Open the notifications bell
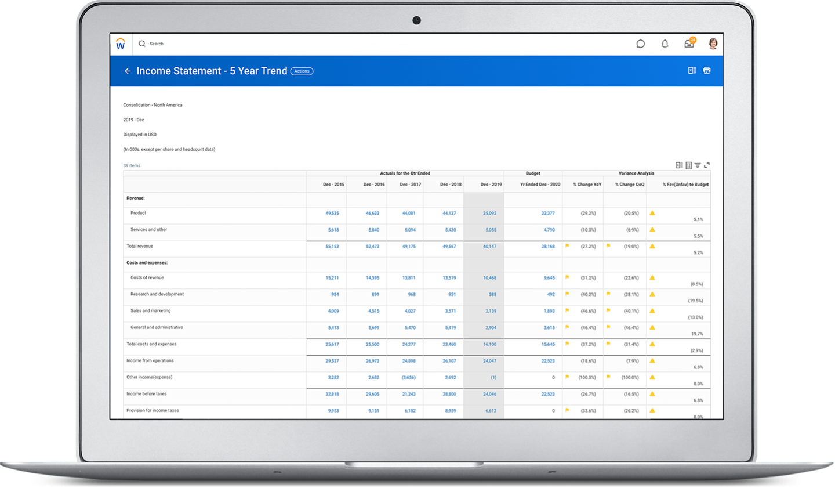Image resolution: width=835 pixels, height=488 pixels. point(665,44)
